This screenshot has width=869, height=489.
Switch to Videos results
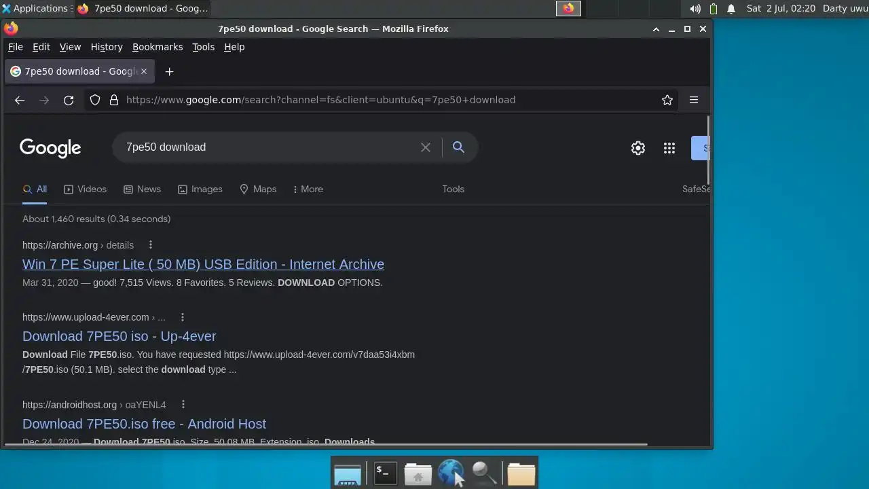coord(85,189)
